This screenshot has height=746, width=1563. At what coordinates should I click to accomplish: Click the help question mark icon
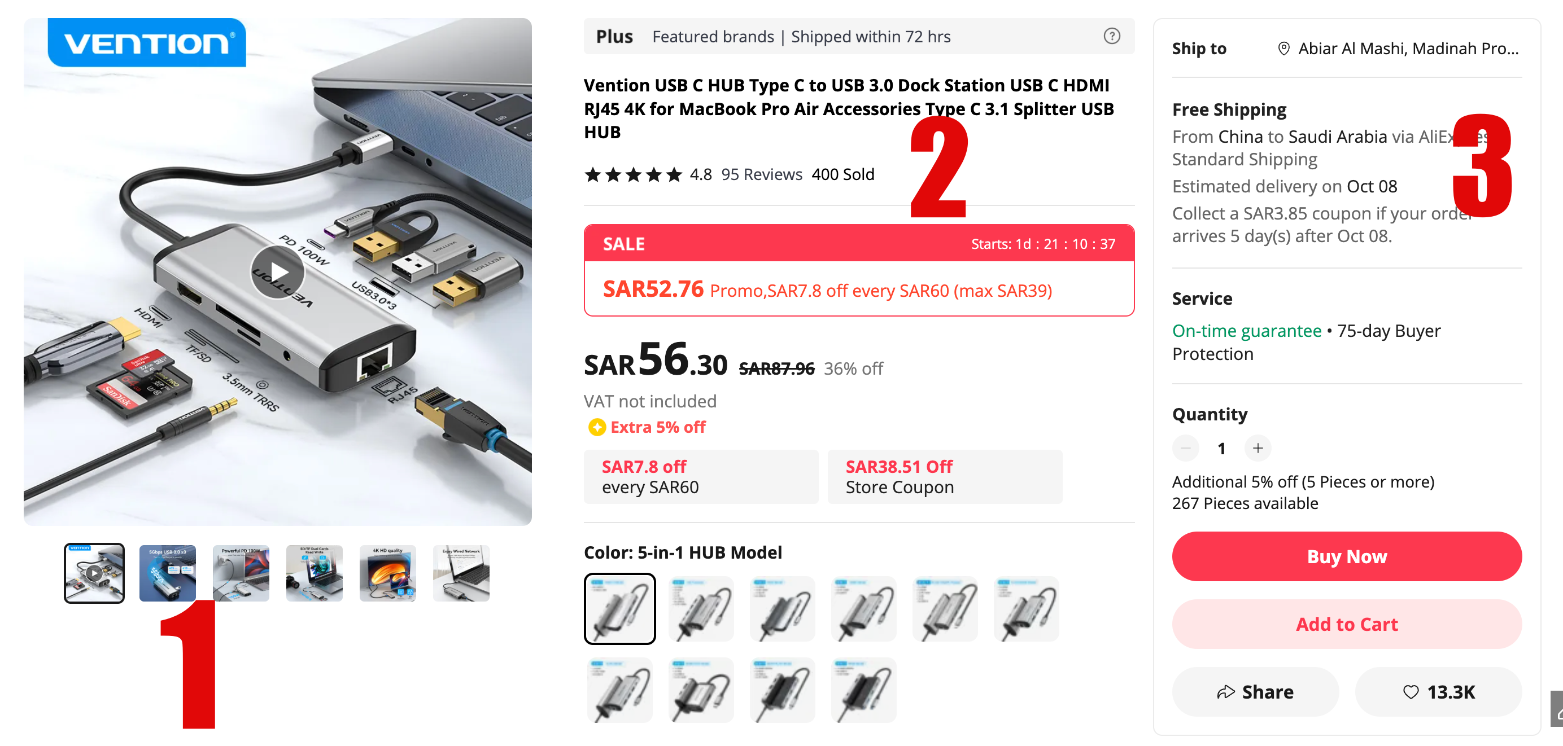(x=1112, y=36)
